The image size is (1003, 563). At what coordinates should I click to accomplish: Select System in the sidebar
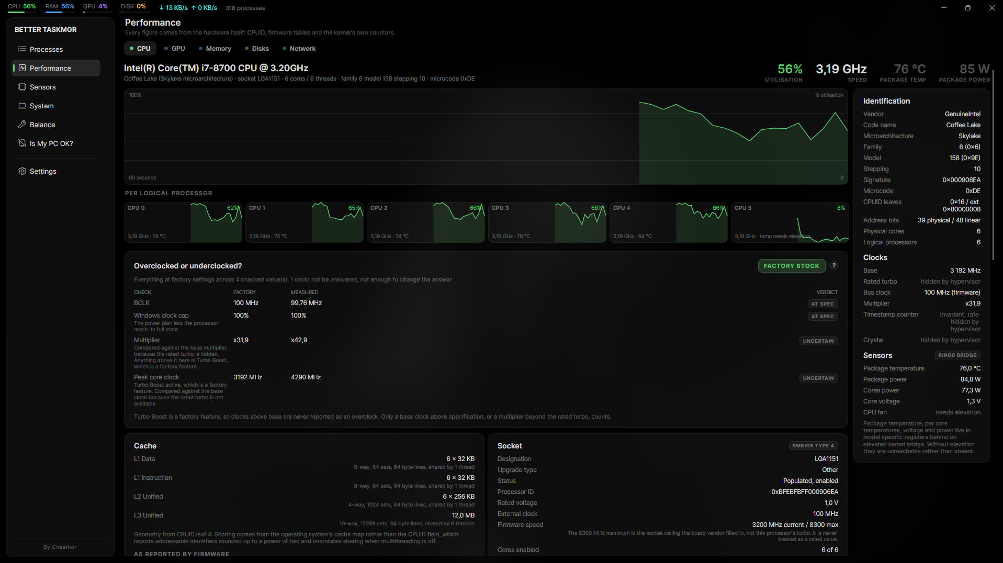point(56,106)
